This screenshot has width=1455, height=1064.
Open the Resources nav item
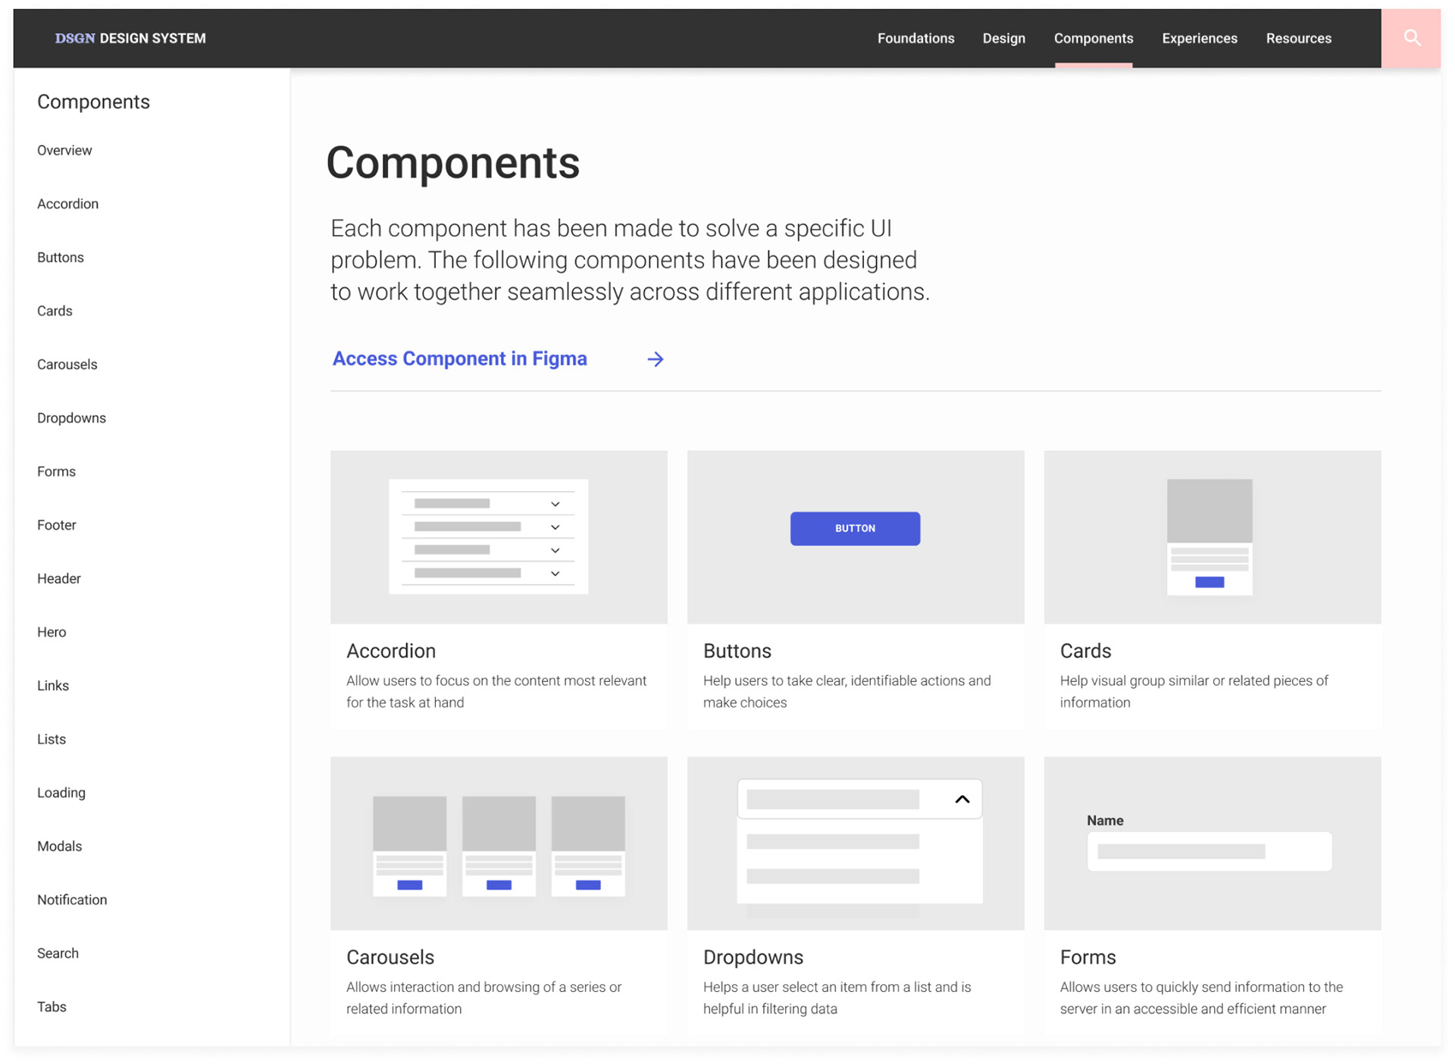[1298, 38]
